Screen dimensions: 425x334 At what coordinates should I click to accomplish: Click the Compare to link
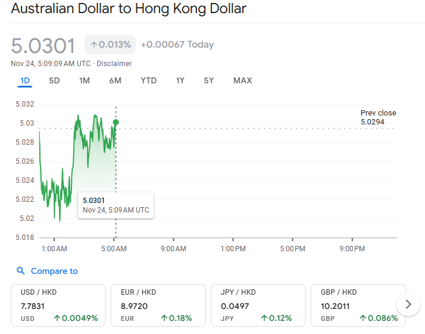click(x=54, y=271)
